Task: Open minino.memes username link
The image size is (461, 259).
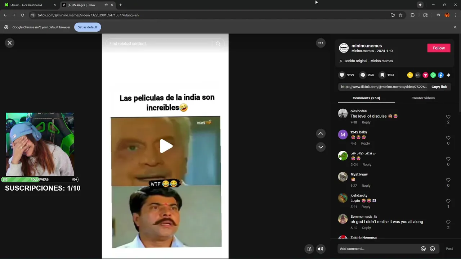Action: tap(367, 46)
